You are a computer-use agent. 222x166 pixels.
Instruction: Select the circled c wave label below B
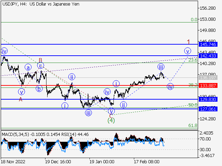41,66
